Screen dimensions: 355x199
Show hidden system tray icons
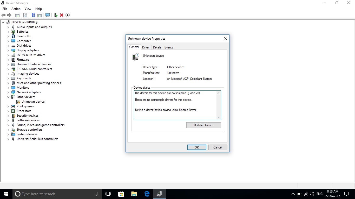click(293, 194)
